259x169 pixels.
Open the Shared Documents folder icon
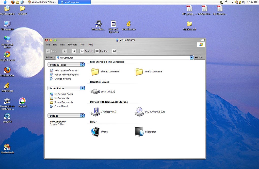coord(95,72)
